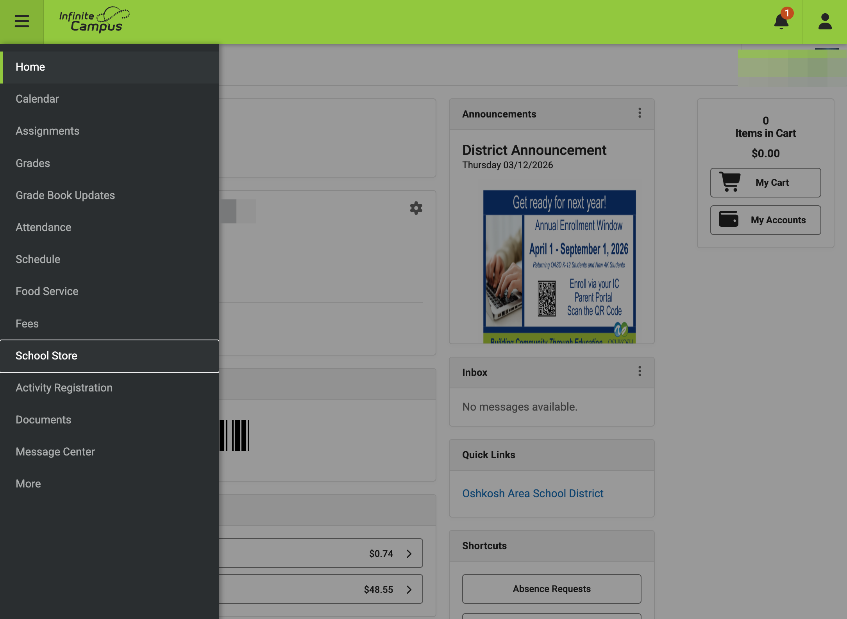The height and width of the screenshot is (619, 847).
Task: Select Activity Registration in the menu
Action: pos(109,388)
